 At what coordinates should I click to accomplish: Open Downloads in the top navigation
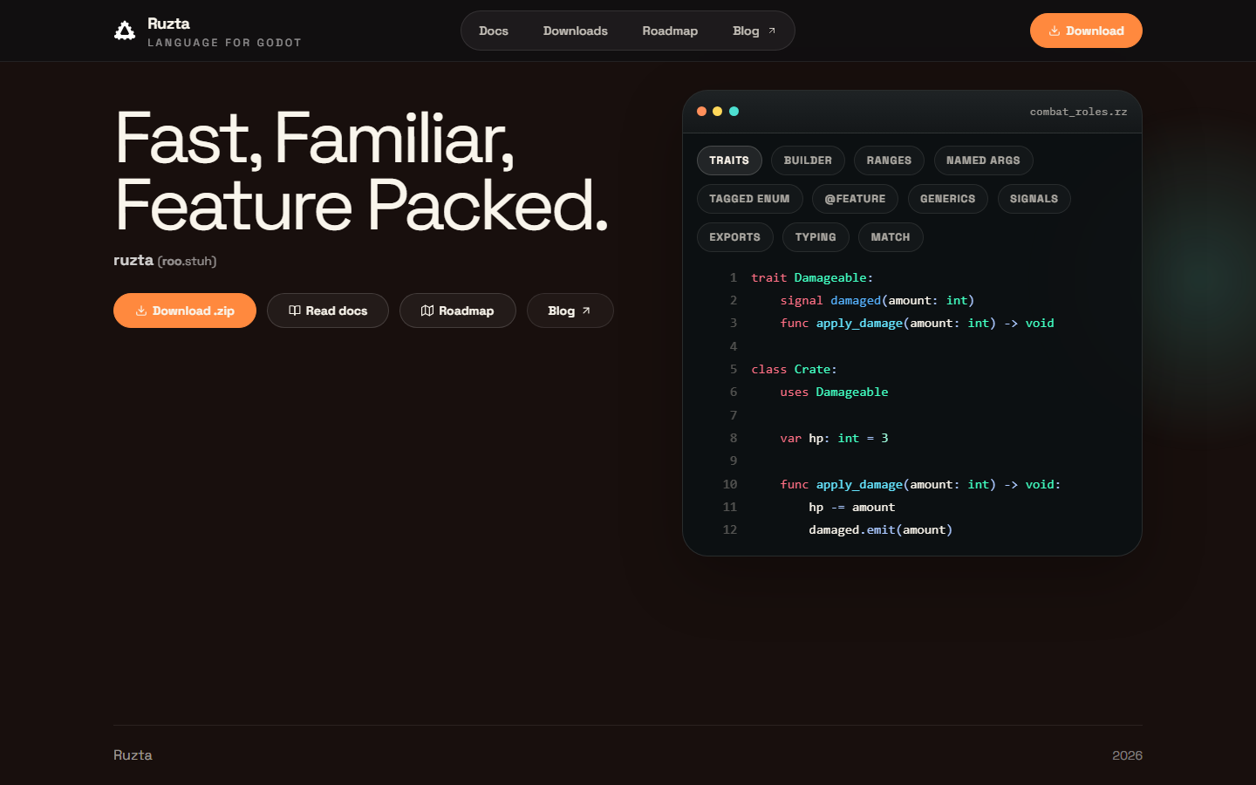coord(576,31)
